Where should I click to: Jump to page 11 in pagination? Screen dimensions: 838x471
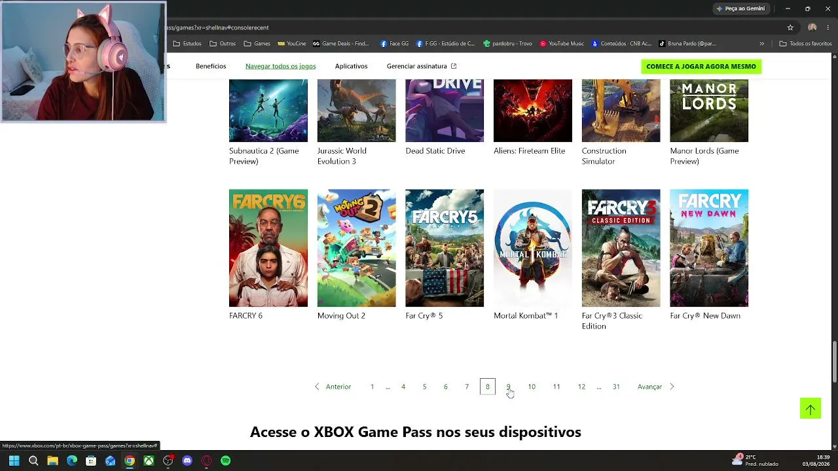coord(556,387)
